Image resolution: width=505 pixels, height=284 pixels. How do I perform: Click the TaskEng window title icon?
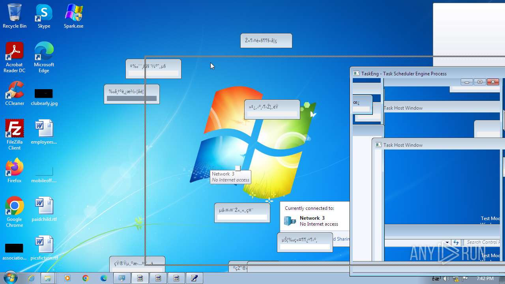(x=356, y=73)
